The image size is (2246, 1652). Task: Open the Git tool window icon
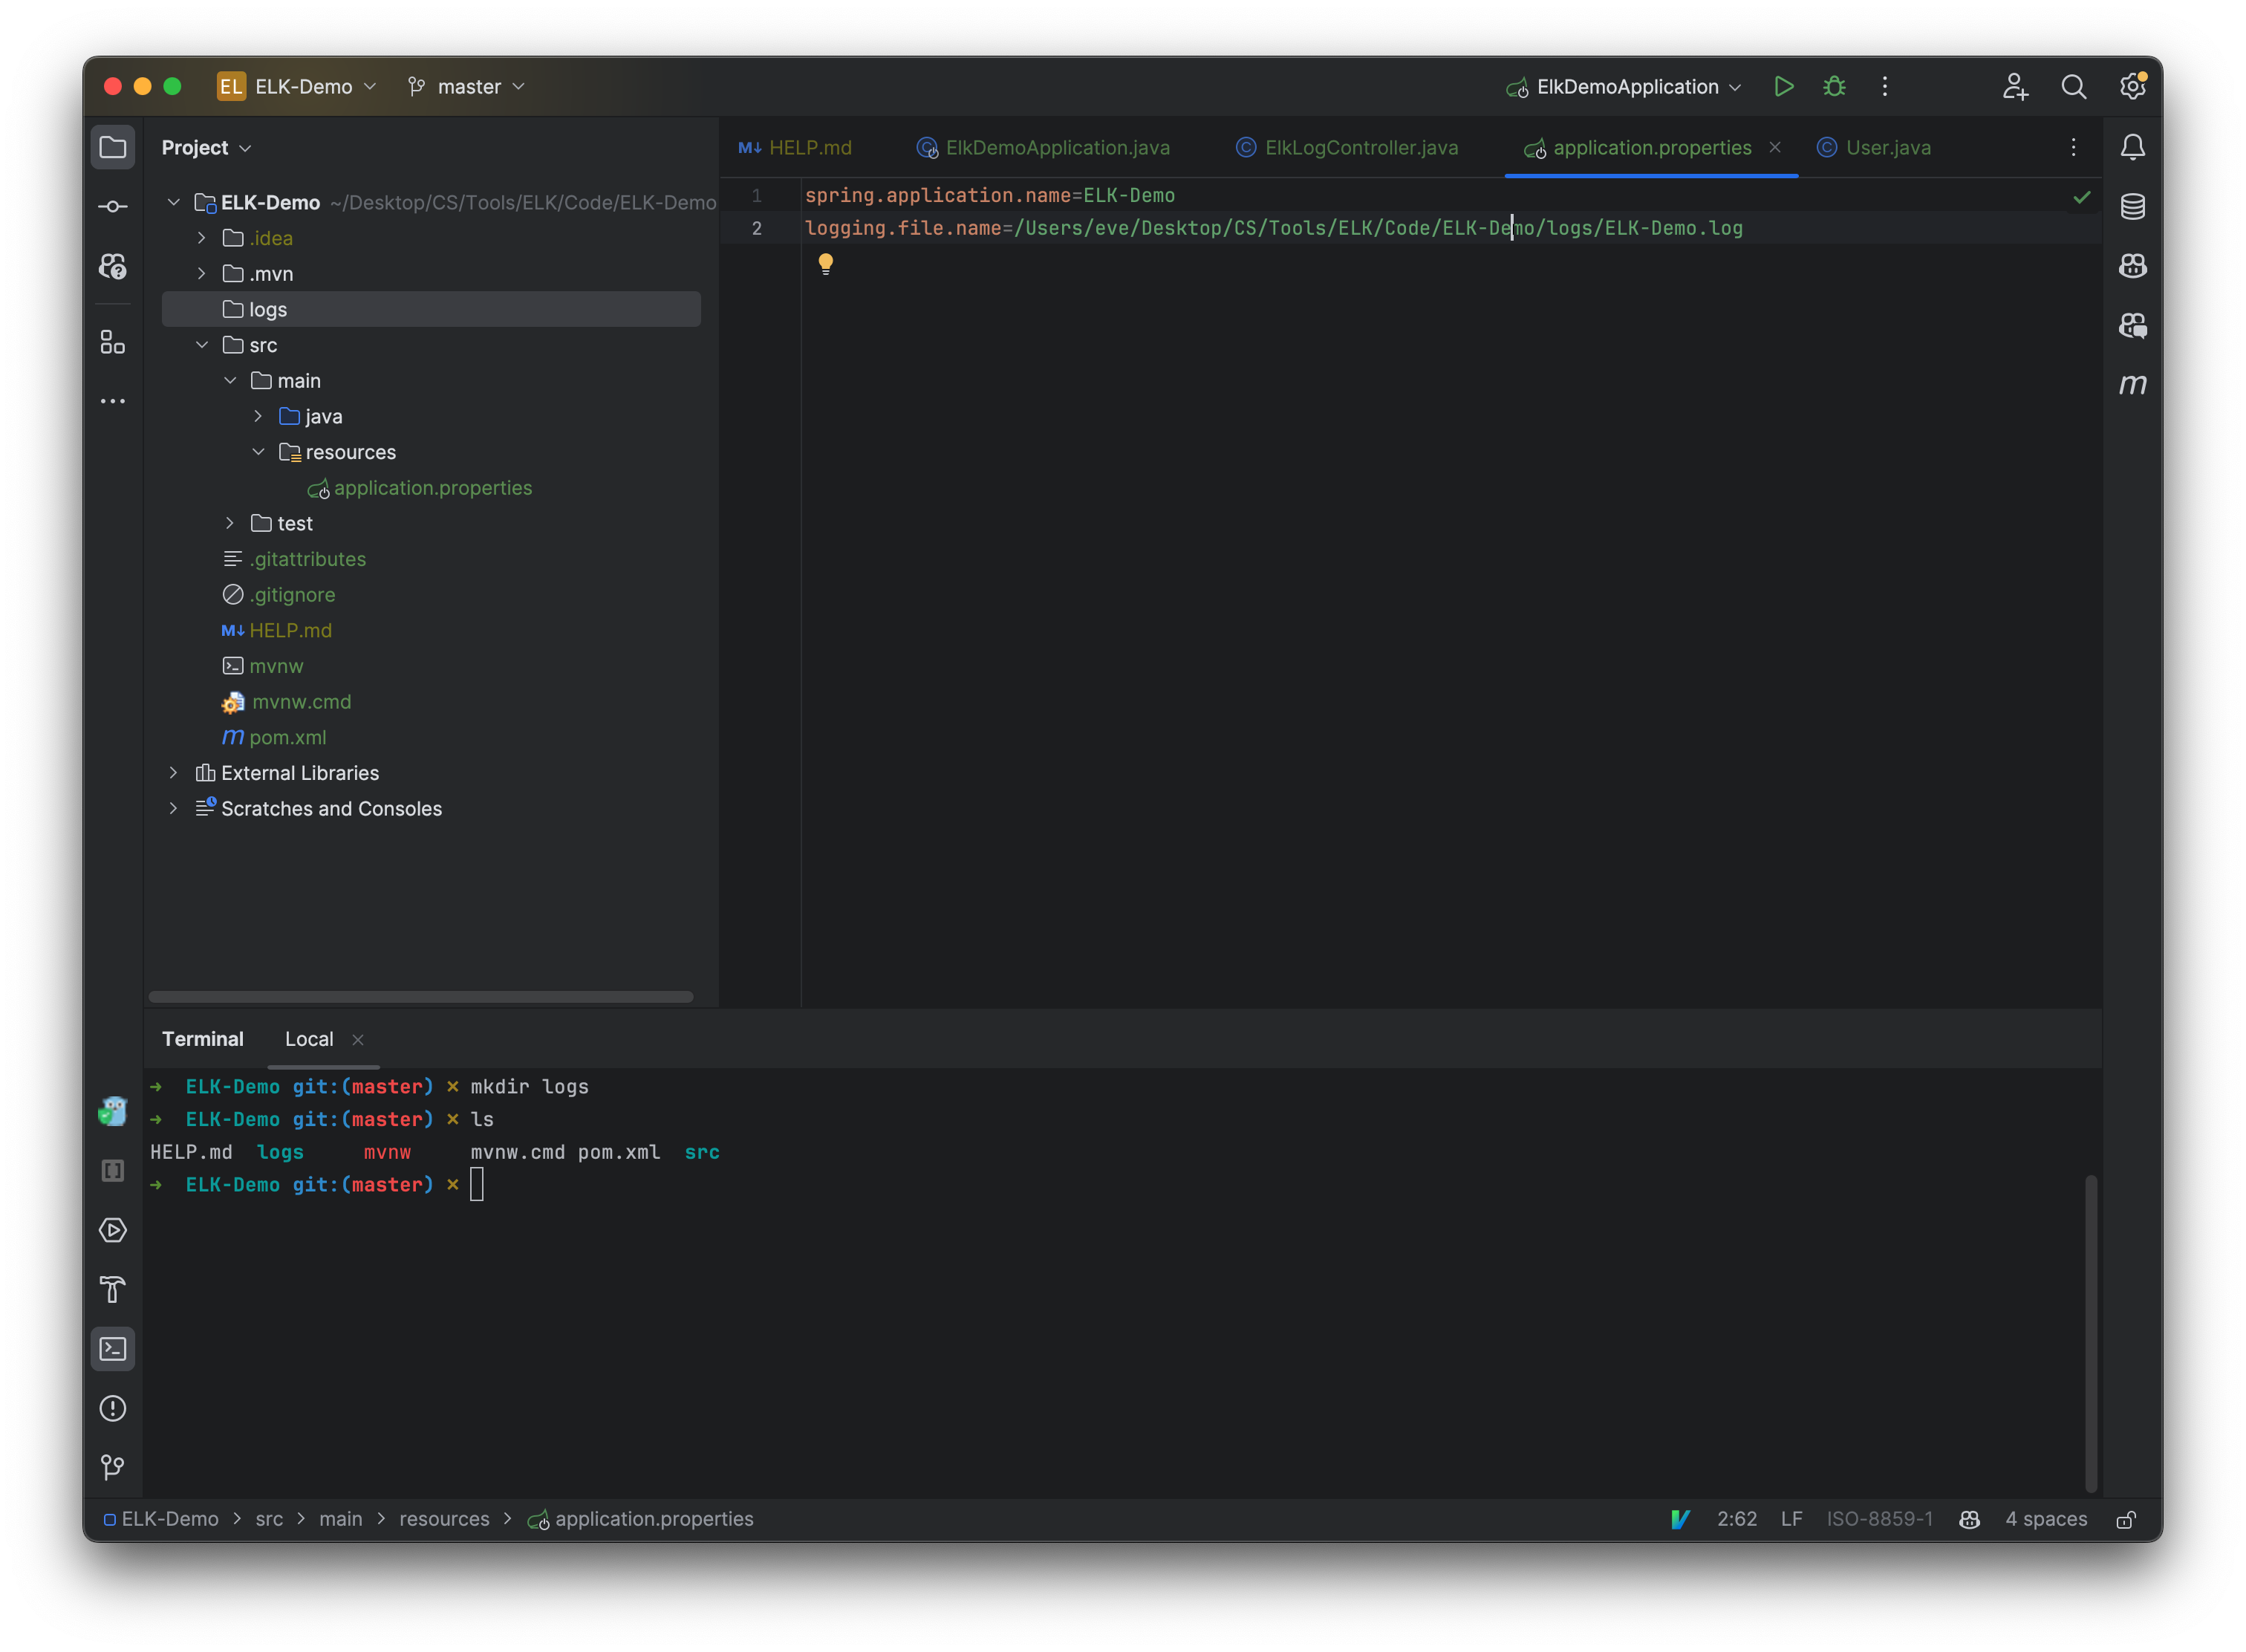pyautogui.click(x=112, y=1466)
